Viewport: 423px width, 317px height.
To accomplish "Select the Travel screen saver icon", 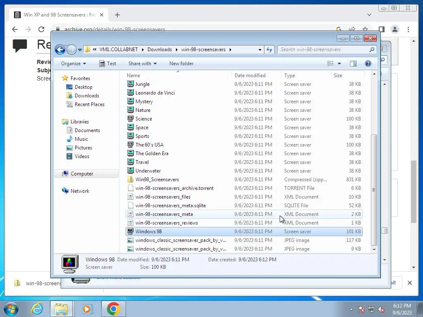I will (x=130, y=162).
